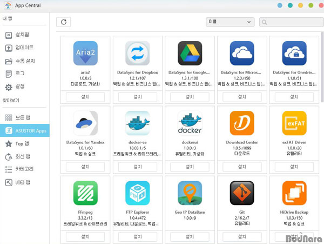The image size is (324, 244).
Task: Select the Download Center icon
Action: click(241, 123)
